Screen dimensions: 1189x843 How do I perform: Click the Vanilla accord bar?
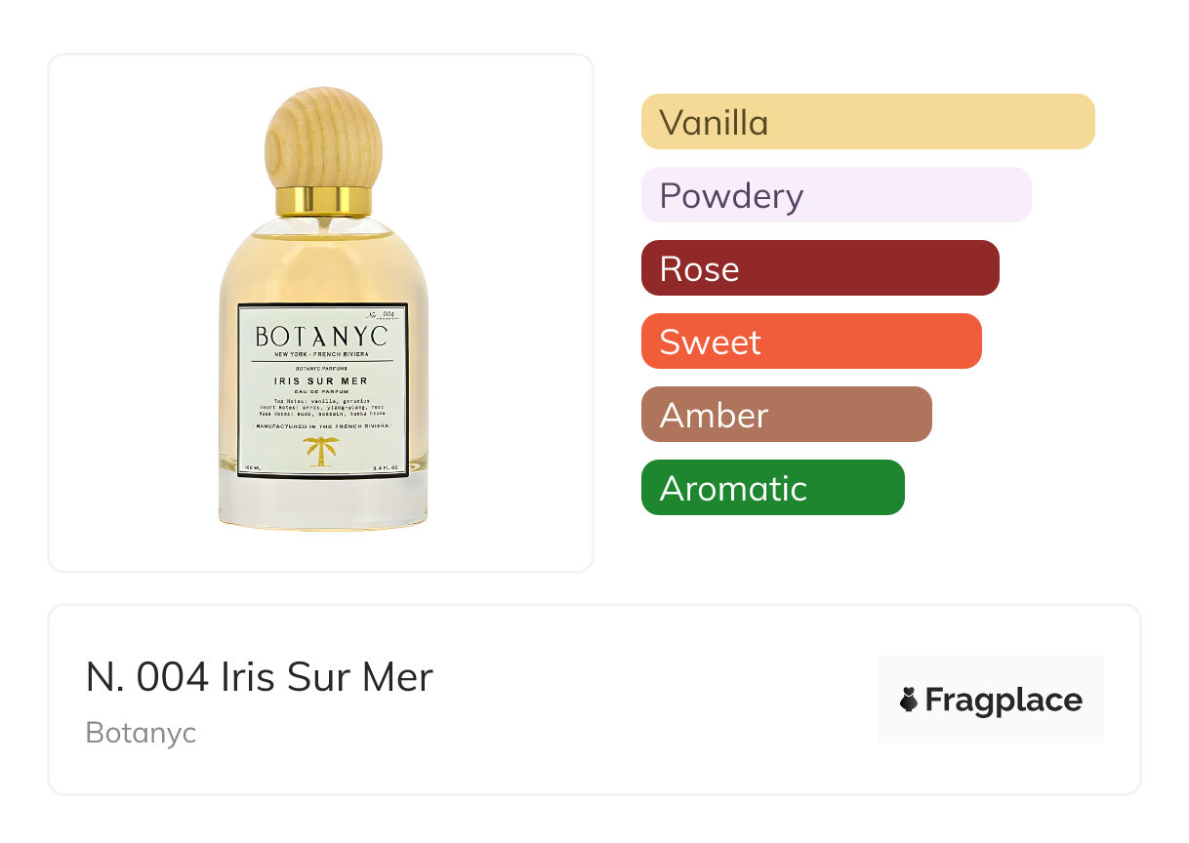(867, 122)
